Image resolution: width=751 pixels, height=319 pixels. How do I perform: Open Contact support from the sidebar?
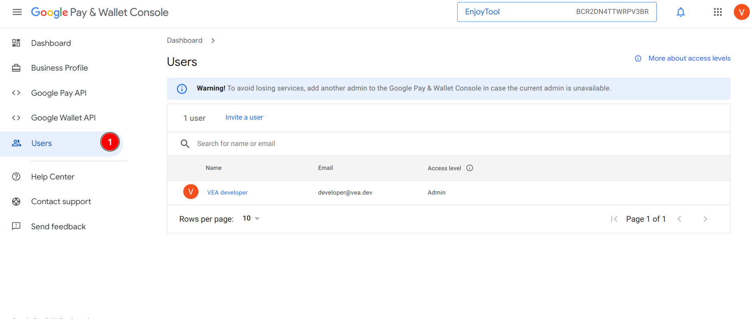point(61,201)
